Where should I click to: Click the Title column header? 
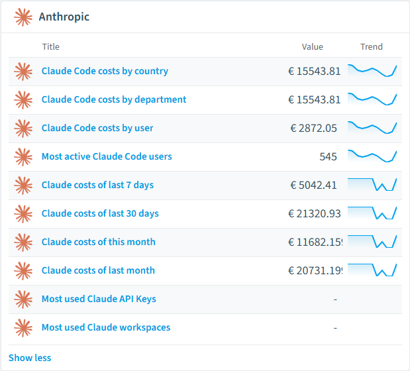click(x=51, y=47)
